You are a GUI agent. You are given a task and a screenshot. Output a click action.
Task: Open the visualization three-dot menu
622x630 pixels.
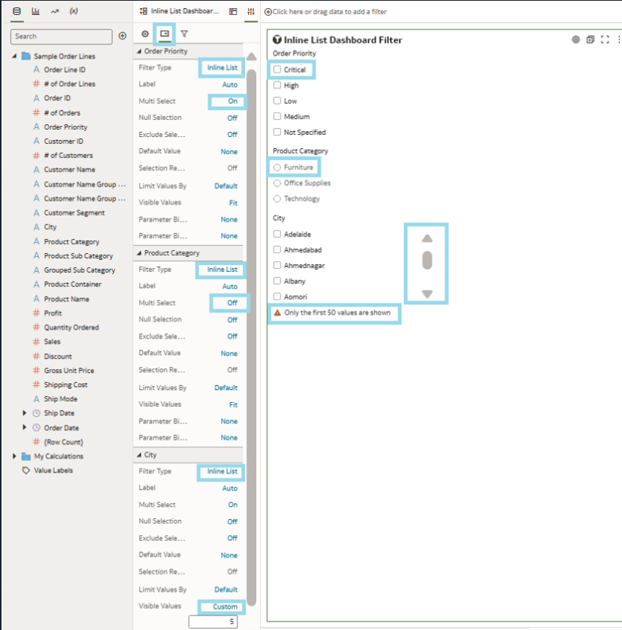coord(618,39)
